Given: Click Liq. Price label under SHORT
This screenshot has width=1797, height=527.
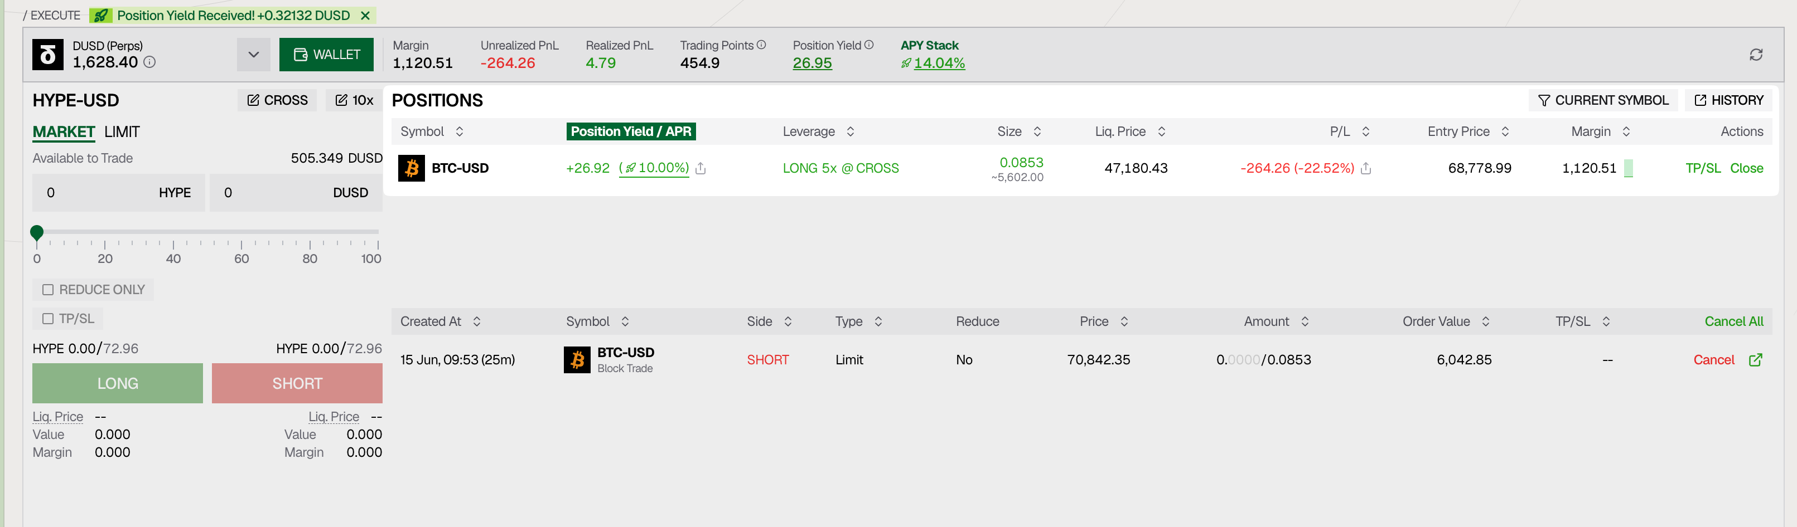Looking at the screenshot, I should coord(334,416).
